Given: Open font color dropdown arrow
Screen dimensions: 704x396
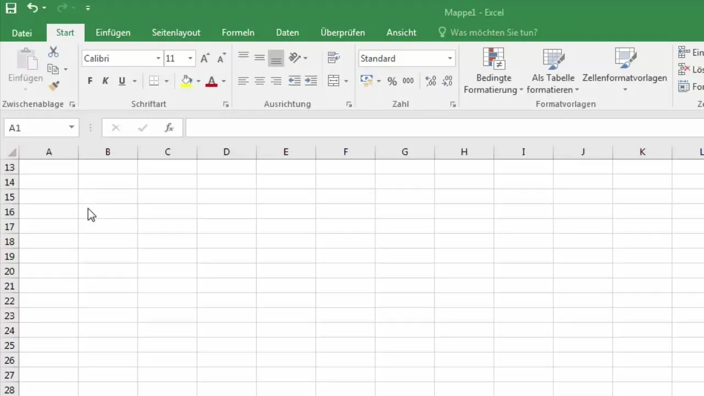Looking at the screenshot, I should [x=223, y=81].
